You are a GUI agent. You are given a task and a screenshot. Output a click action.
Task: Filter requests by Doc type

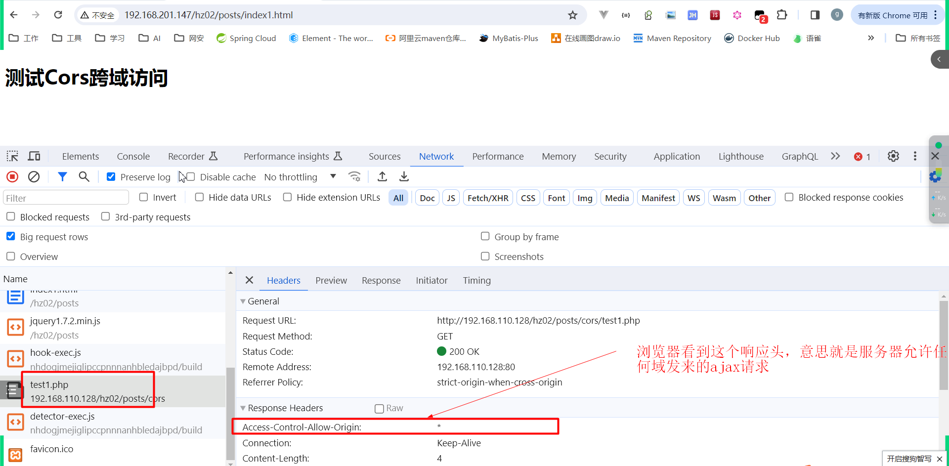tap(427, 198)
